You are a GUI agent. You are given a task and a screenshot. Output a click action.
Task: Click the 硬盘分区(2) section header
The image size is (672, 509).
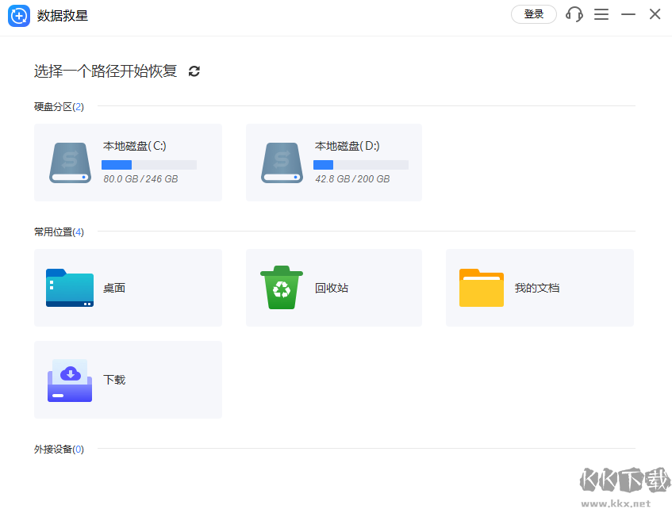[59, 106]
